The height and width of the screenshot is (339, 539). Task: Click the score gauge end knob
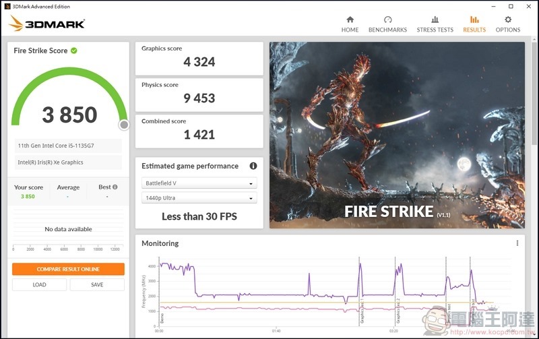click(124, 125)
